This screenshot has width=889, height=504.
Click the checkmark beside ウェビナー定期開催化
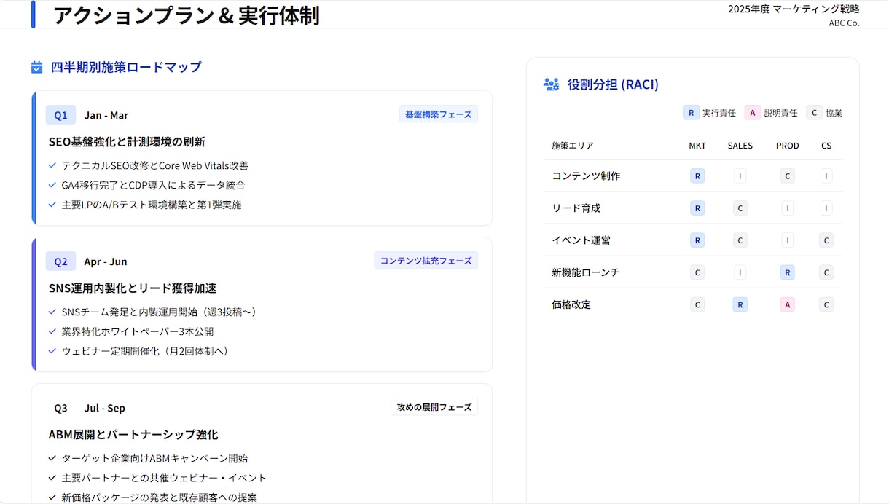point(52,351)
